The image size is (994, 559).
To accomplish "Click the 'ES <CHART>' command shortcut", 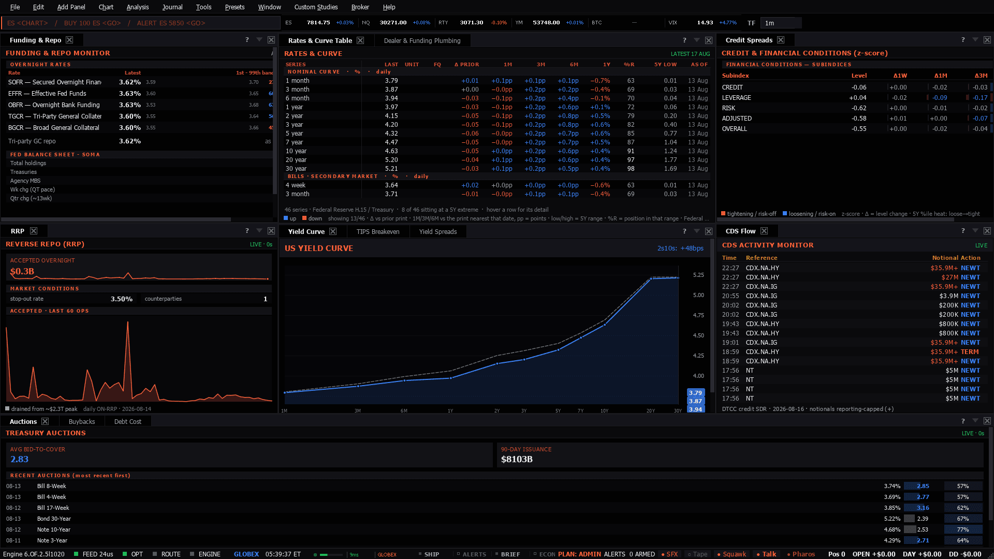I will (27, 23).
